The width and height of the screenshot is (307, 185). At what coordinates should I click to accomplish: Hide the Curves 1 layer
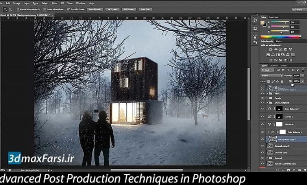[x=263, y=117]
